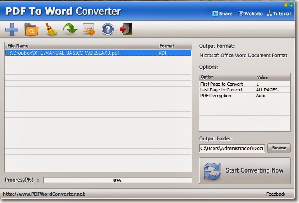Click the blue plus Add File icon

(x=12, y=29)
